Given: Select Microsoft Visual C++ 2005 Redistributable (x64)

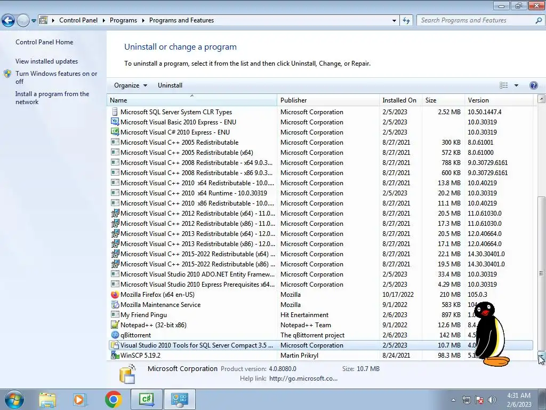Looking at the screenshot, I should click(320, 152).
